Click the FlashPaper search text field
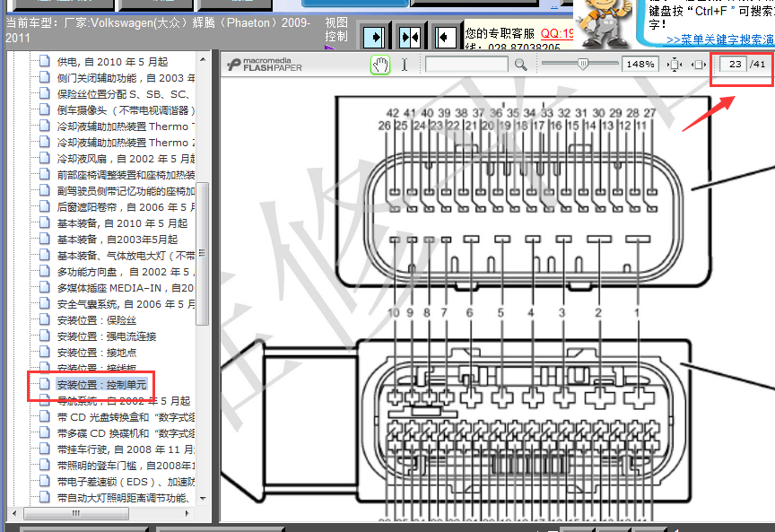 (x=466, y=65)
